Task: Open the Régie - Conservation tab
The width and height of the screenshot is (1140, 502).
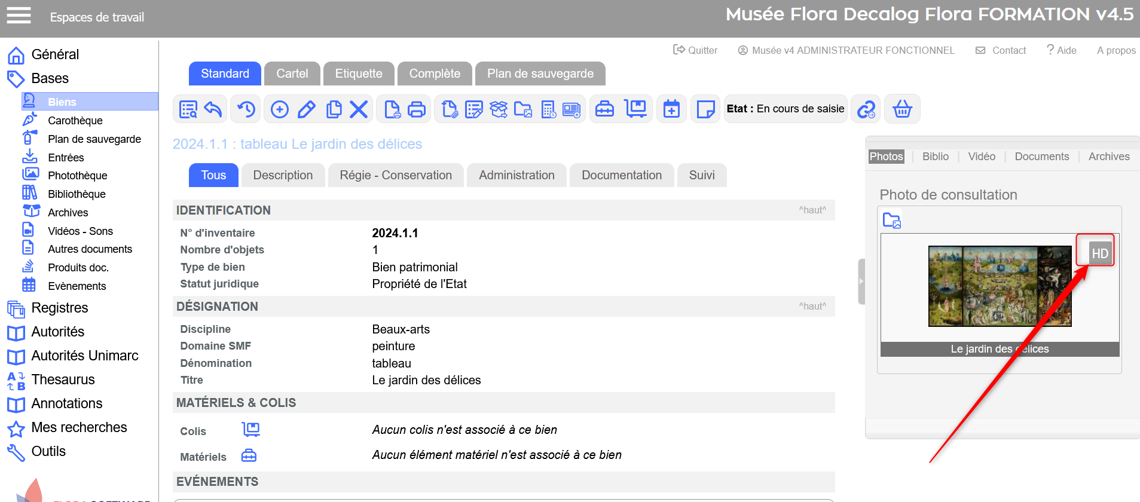Action: click(x=396, y=175)
